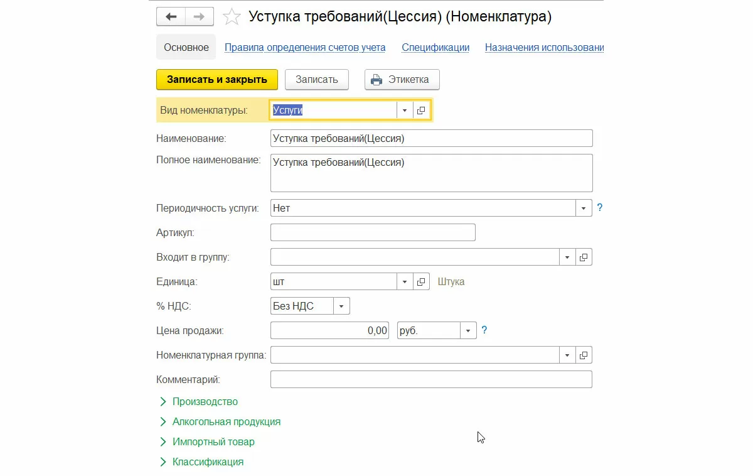This screenshot has height=476, width=753.
Task: Open the Единица dropdown arrow
Action: tap(405, 282)
